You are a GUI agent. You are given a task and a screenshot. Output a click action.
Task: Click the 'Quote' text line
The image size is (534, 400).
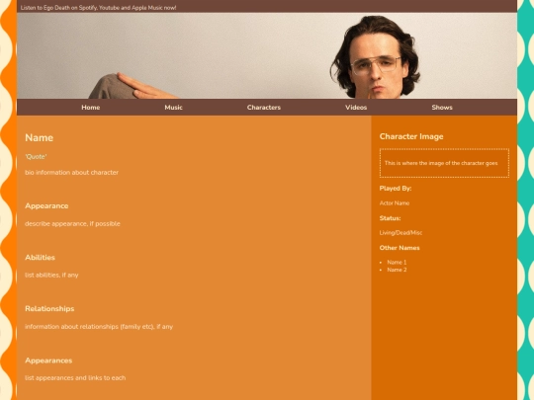click(36, 157)
